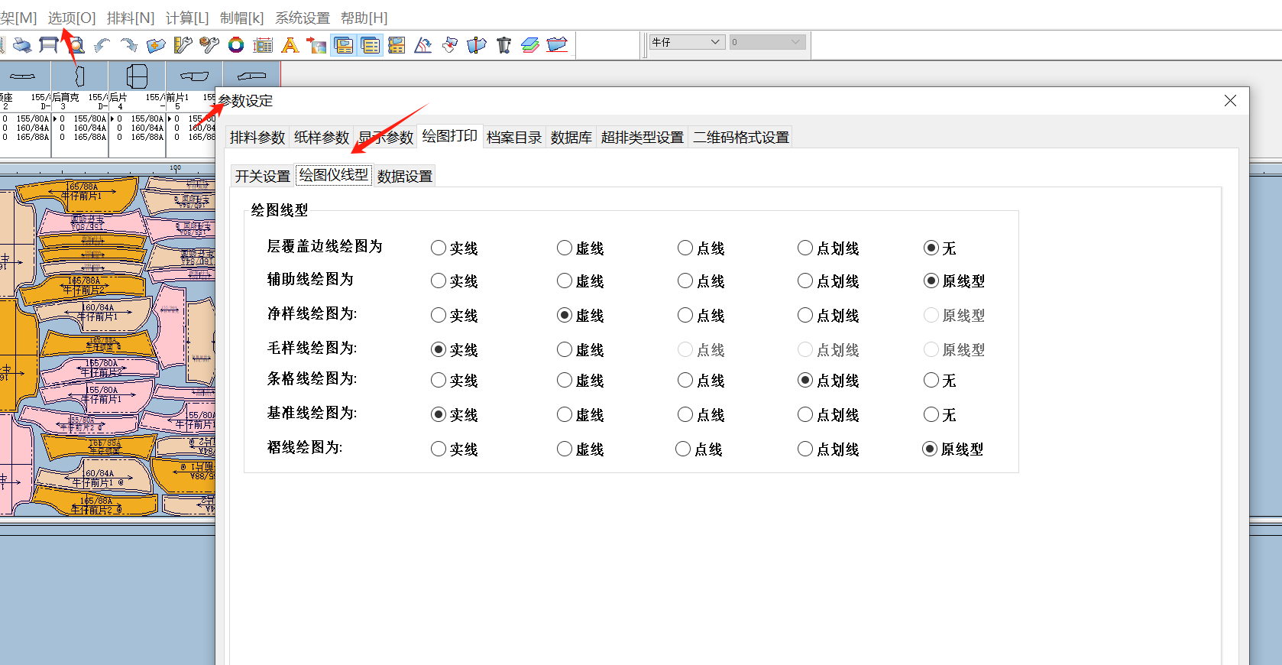Open the print preview magnifier icon
Screen dimensions: 1282x665
tap(76, 46)
